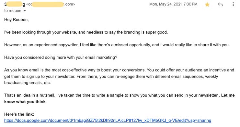Click the "to reuben" recipient text

(x=13, y=11)
